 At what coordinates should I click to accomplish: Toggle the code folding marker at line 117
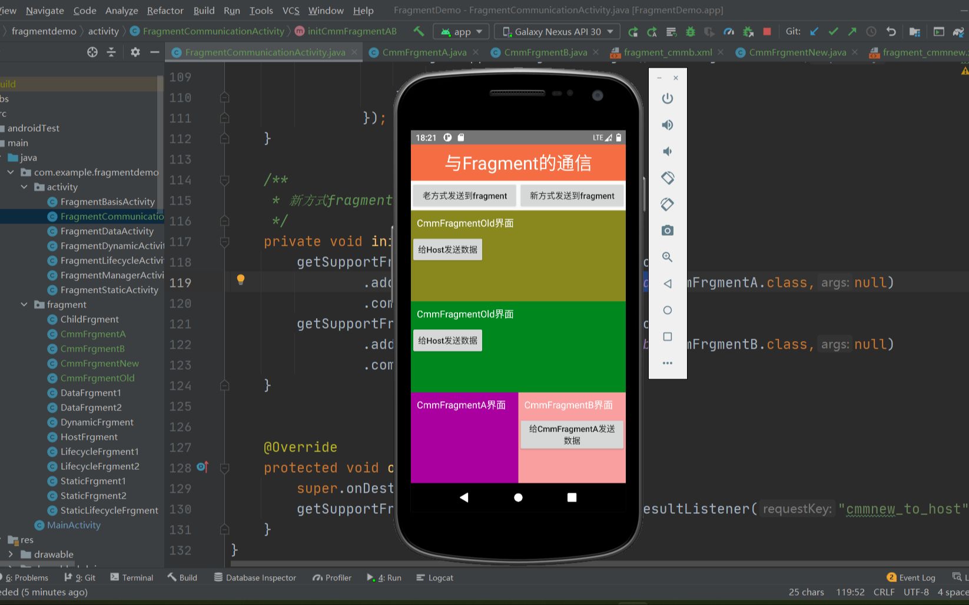click(224, 242)
